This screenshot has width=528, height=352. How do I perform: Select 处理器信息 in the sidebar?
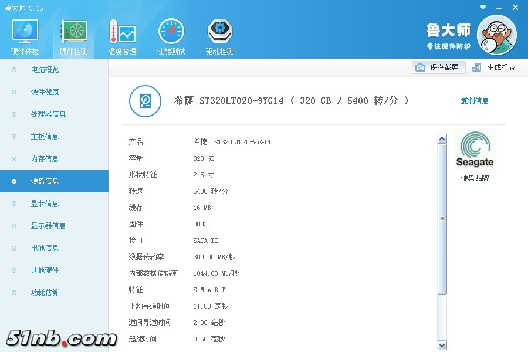[x=48, y=114]
